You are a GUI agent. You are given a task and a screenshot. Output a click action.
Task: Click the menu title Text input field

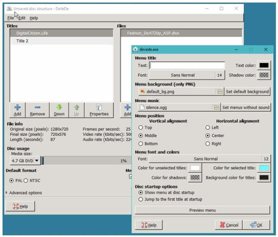pos(187,65)
